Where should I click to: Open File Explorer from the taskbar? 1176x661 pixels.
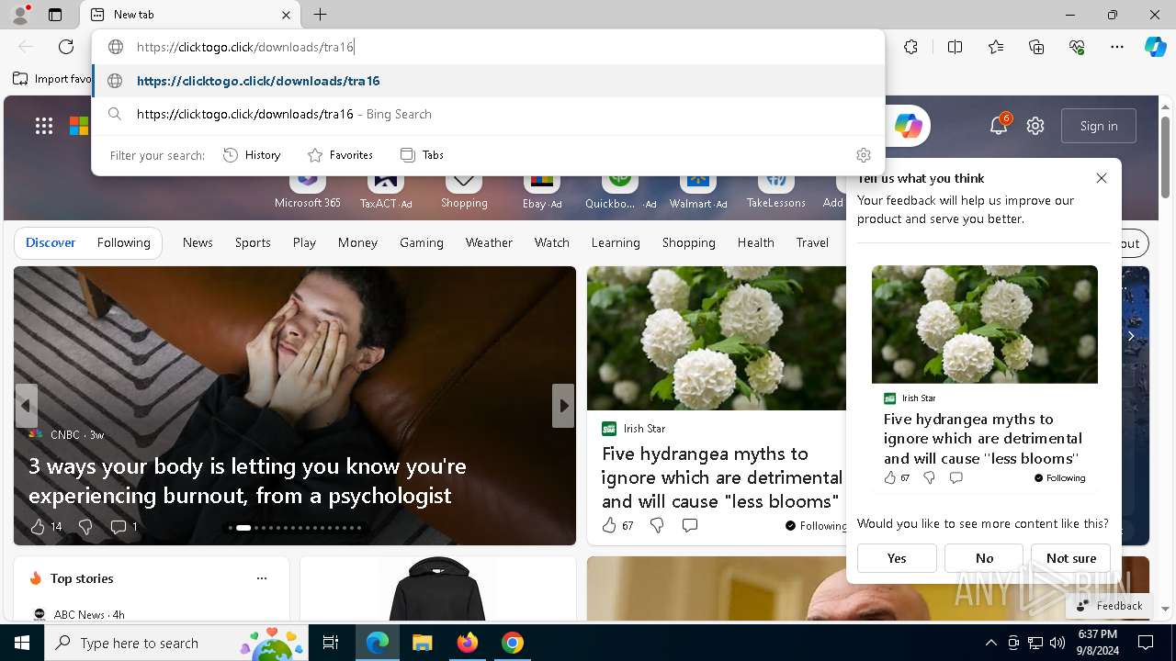coord(423,643)
